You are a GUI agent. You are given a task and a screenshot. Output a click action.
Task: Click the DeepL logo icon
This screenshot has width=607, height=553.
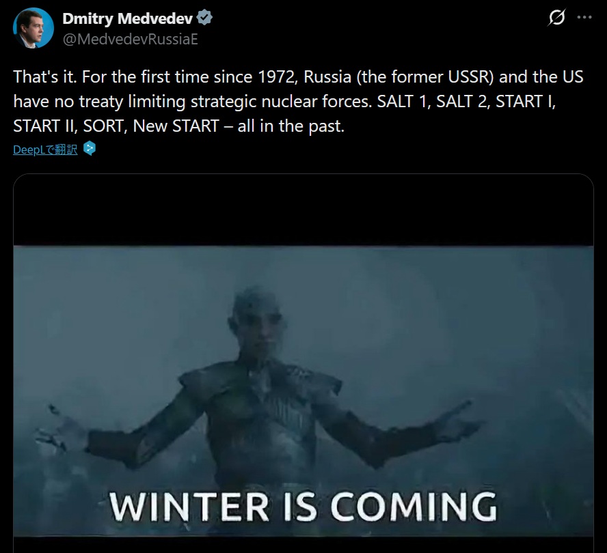coord(90,149)
